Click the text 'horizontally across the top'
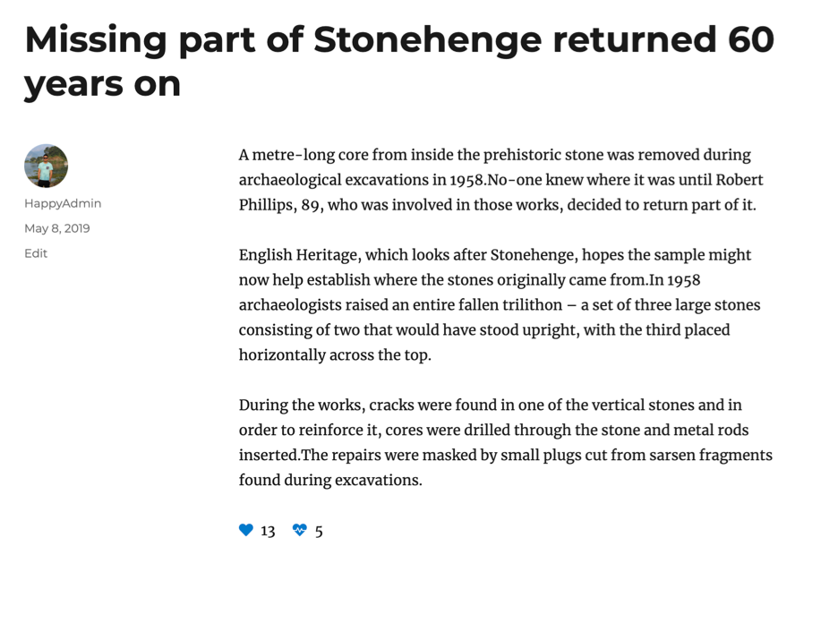Screen dimensions: 821x640 tap(335, 355)
